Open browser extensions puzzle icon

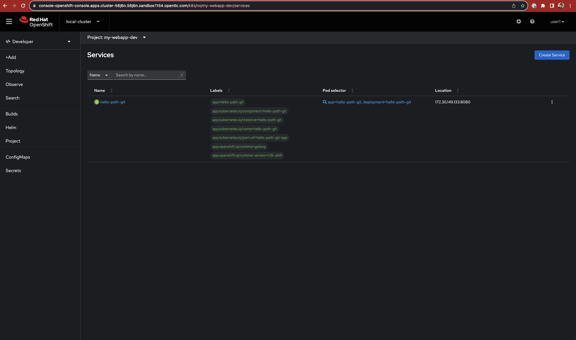pyautogui.click(x=543, y=6)
